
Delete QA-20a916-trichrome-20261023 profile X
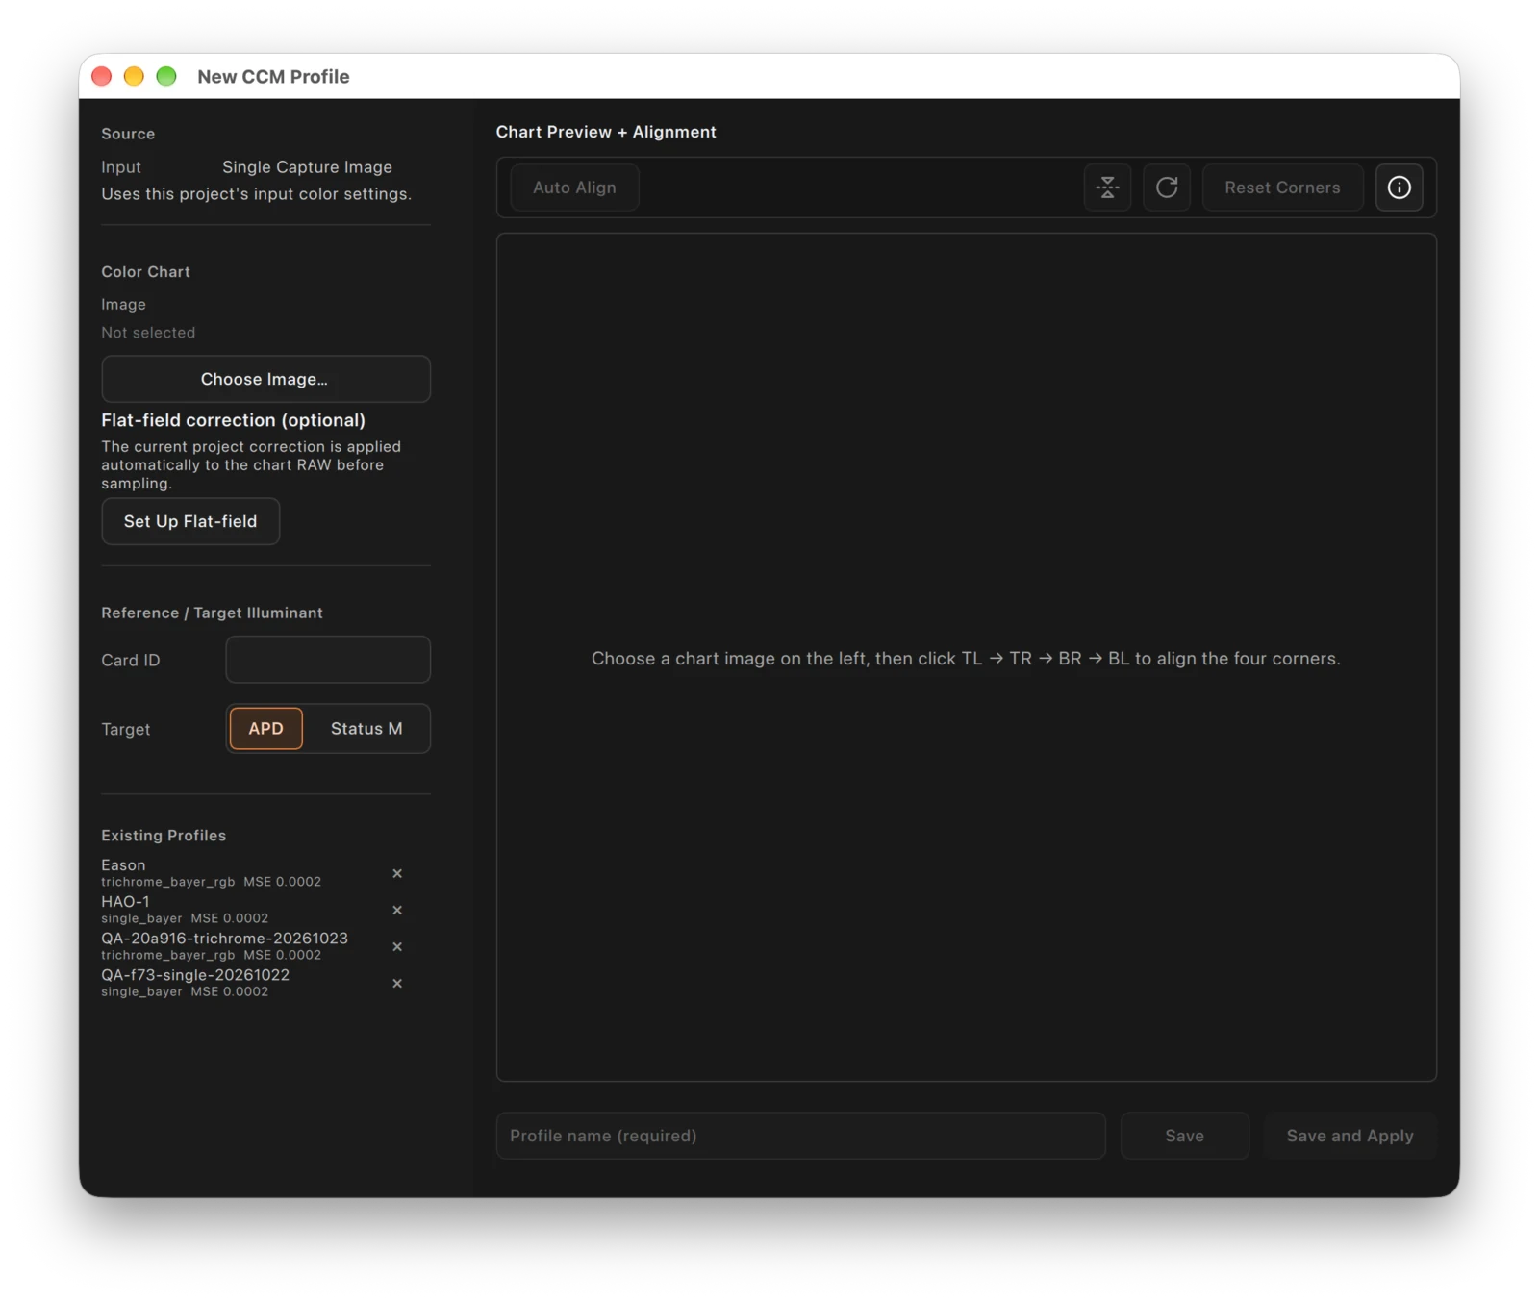tap(397, 946)
